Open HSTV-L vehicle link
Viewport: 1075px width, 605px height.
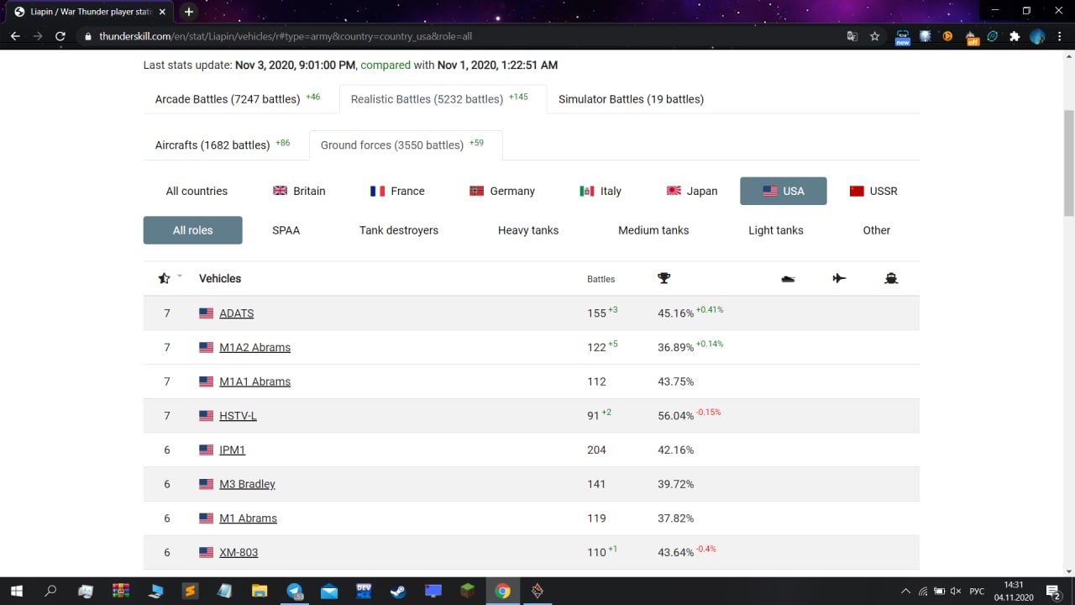pyautogui.click(x=238, y=416)
